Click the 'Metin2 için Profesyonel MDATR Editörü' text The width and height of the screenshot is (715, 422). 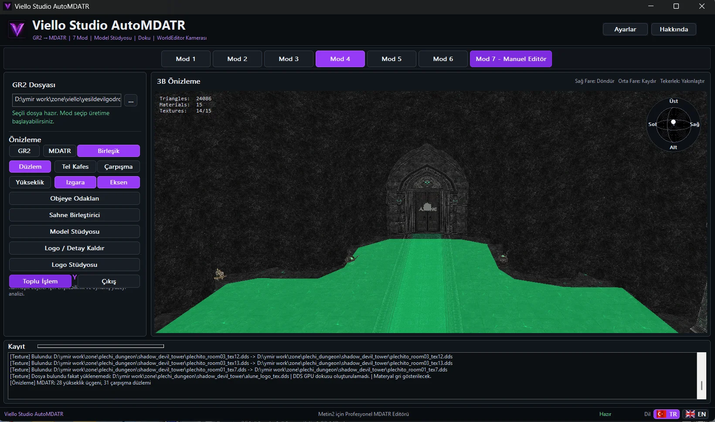tap(364, 414)
